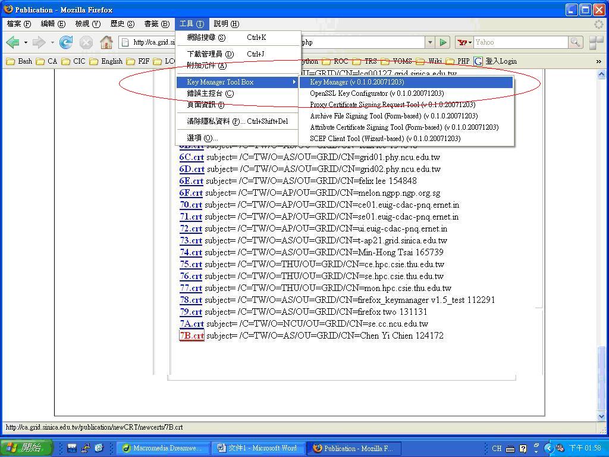Open the Yahoo search engine selector

[x=464, y=42]
